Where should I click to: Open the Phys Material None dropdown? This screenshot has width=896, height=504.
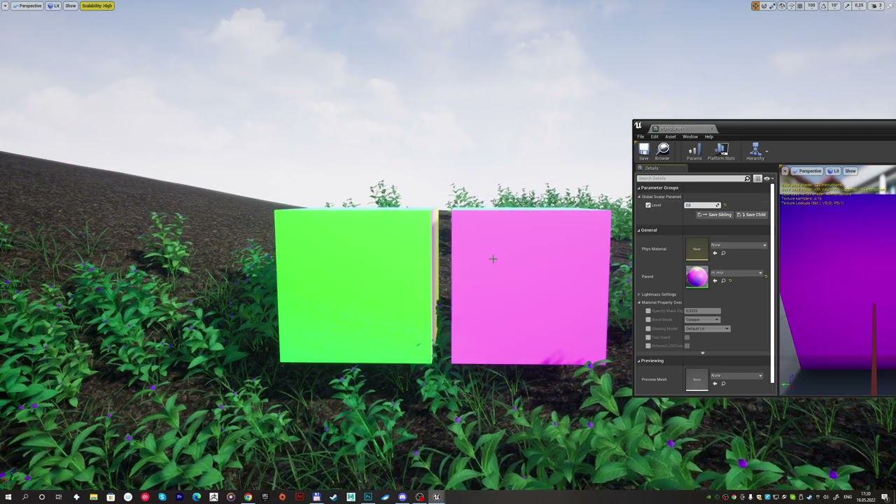738,245
